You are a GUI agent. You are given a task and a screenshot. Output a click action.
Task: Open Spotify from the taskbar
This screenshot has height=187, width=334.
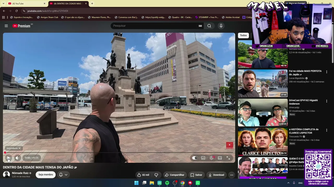[167, 183]
